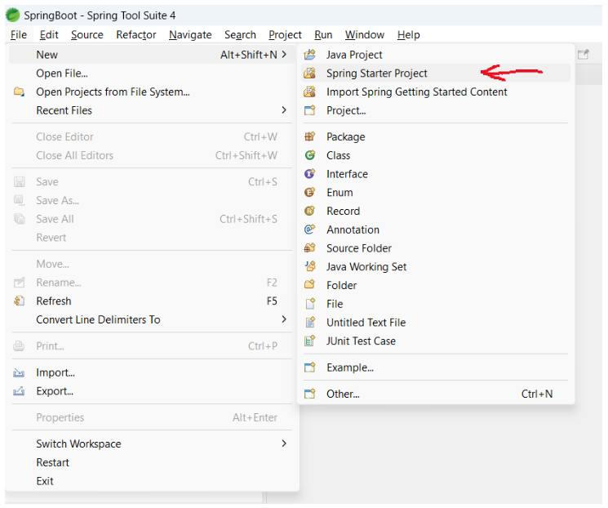Open the Source menu
The height and width of the screenshot is (508, 608).
point(87,35)
